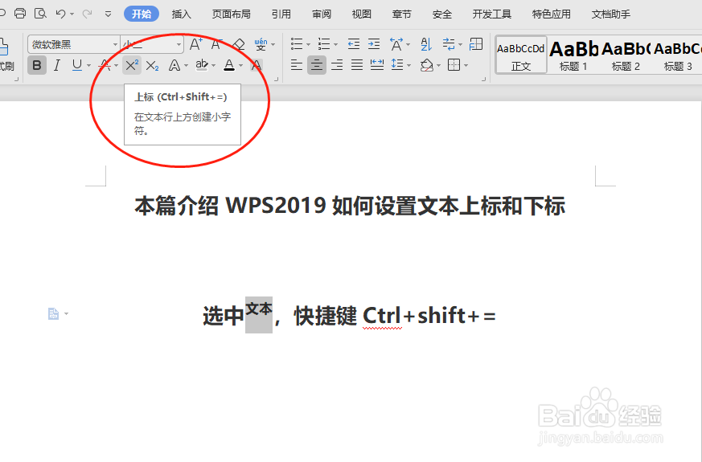
Task: Apply font color black A
Action: point(229,65)
